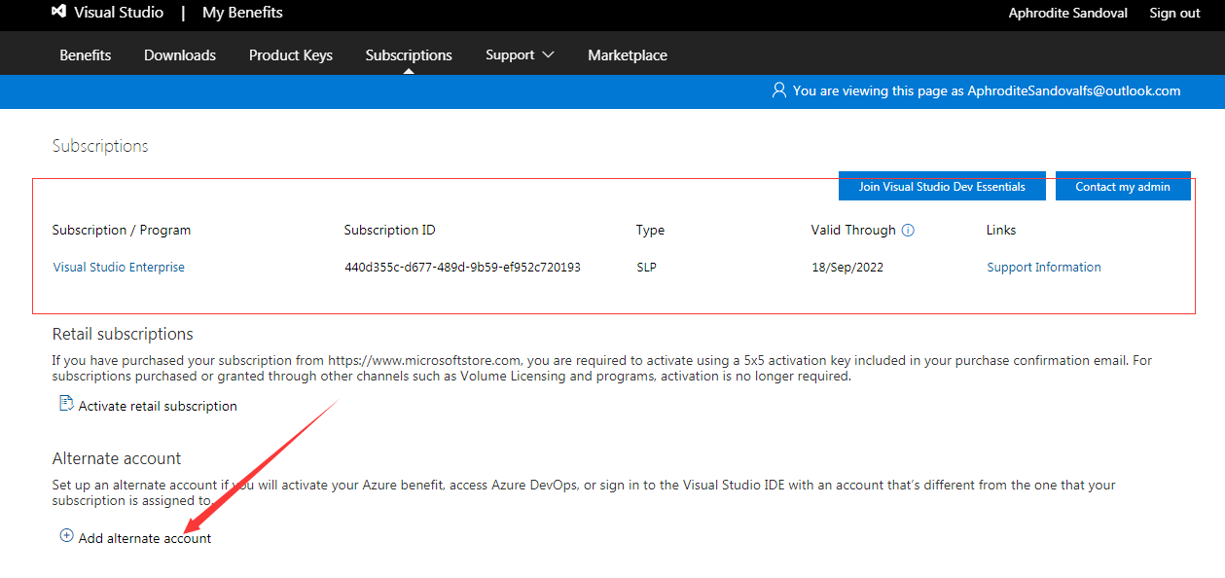Click the Links column header
Screen dimensions: 1225x578
(1001, 231)
